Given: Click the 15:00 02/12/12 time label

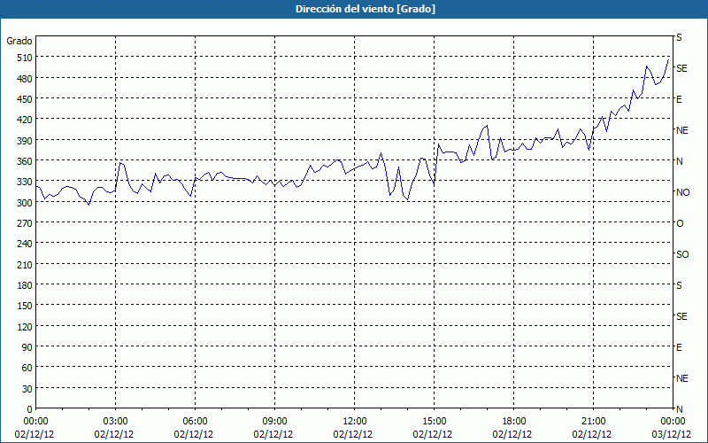Looking at the screenshot, I should coord(434,428).
